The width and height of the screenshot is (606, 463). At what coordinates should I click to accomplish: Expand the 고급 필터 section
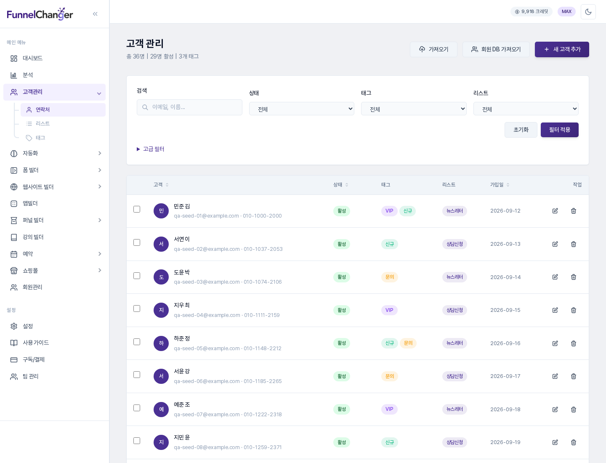151,149
